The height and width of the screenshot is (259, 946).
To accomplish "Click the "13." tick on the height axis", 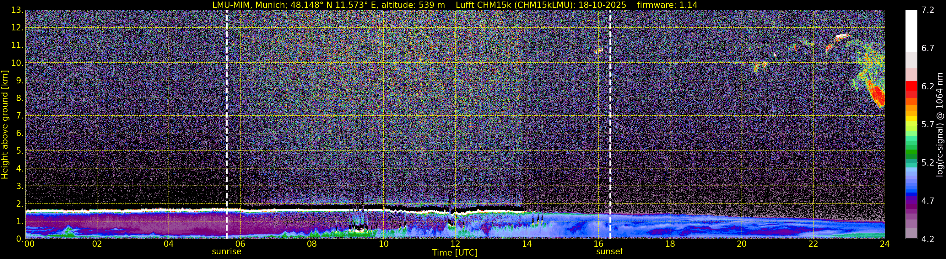I will (x=17, y=10).
